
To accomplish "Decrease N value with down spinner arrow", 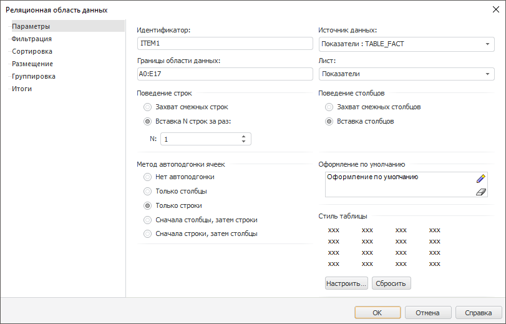I will click(243, 142).
